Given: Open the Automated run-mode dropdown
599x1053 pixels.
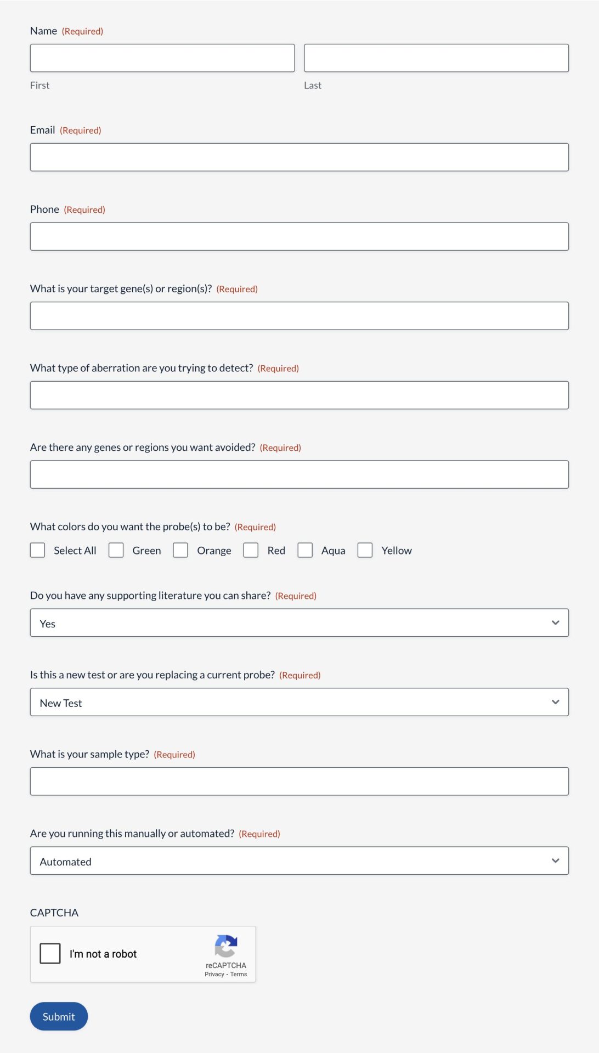Looking at the screenshot, I should pos(299,861).
